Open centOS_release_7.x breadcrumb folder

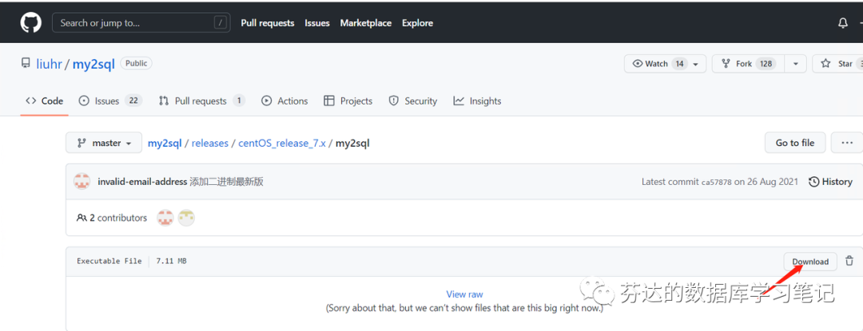(x=282, y=144)
